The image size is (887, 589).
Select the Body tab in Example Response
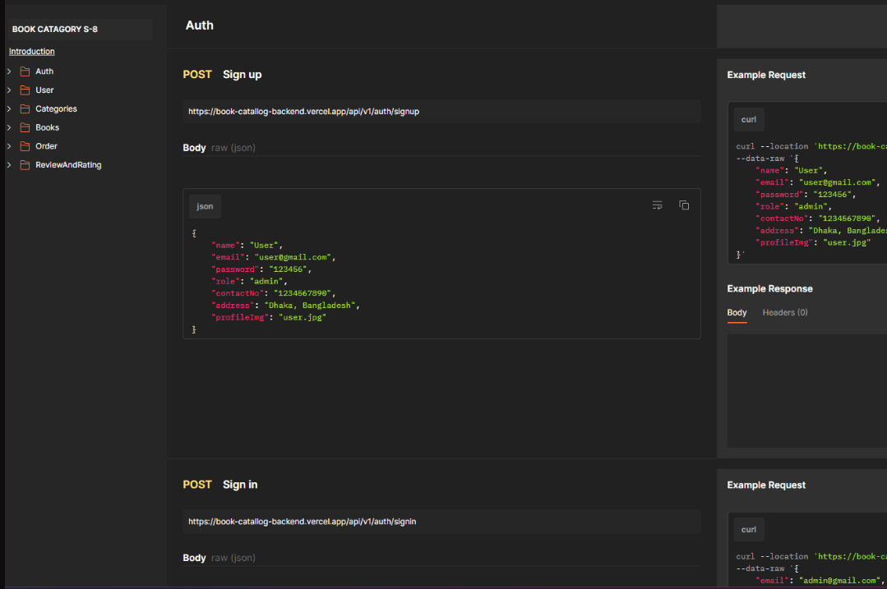click(737, 313)
